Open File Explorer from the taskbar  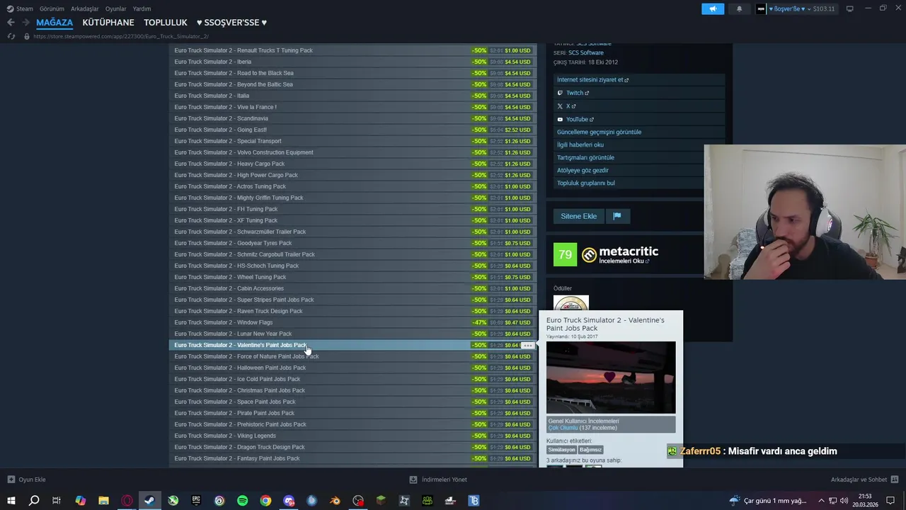point(103,501)
